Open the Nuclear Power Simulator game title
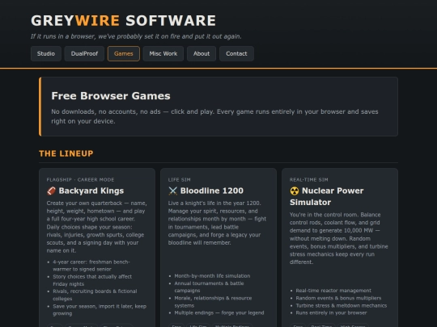 (x=327, y=196)
